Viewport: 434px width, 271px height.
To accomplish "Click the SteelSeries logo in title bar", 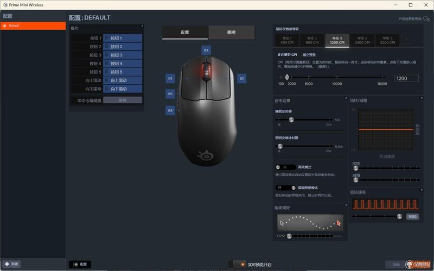I will (x=5, y=5).
